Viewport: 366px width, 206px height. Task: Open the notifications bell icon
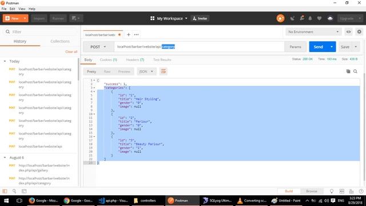[x=310, y=18]
